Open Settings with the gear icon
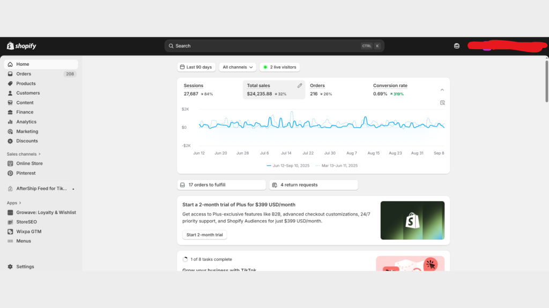 click(x=10, y=266)
